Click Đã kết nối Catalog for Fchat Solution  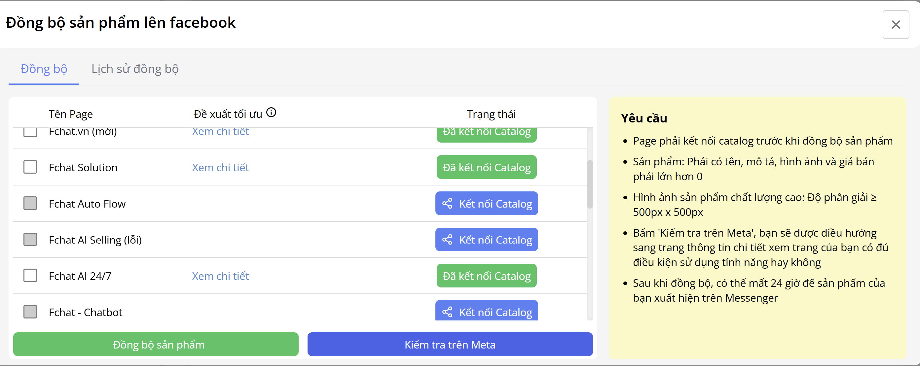(x=487, y=167)
